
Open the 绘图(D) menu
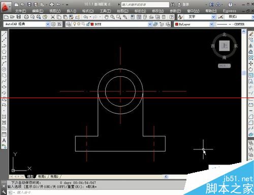click(x=122, y=11)
